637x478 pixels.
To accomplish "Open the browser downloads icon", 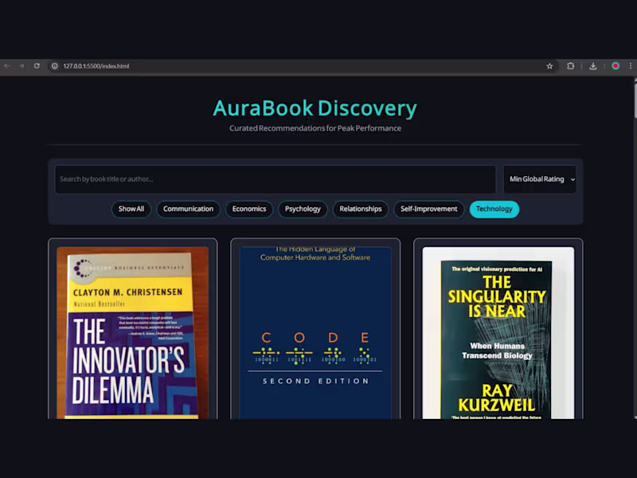I will [x=592, y=66].
